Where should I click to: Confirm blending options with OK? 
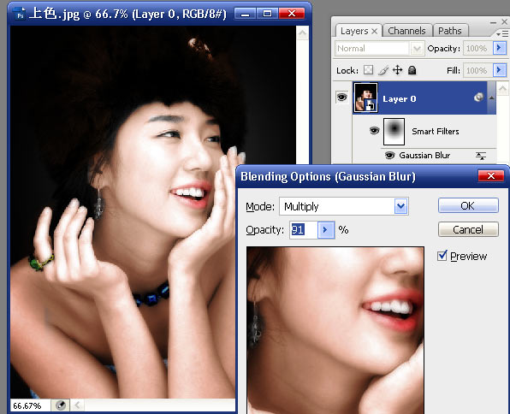point(468,205)
